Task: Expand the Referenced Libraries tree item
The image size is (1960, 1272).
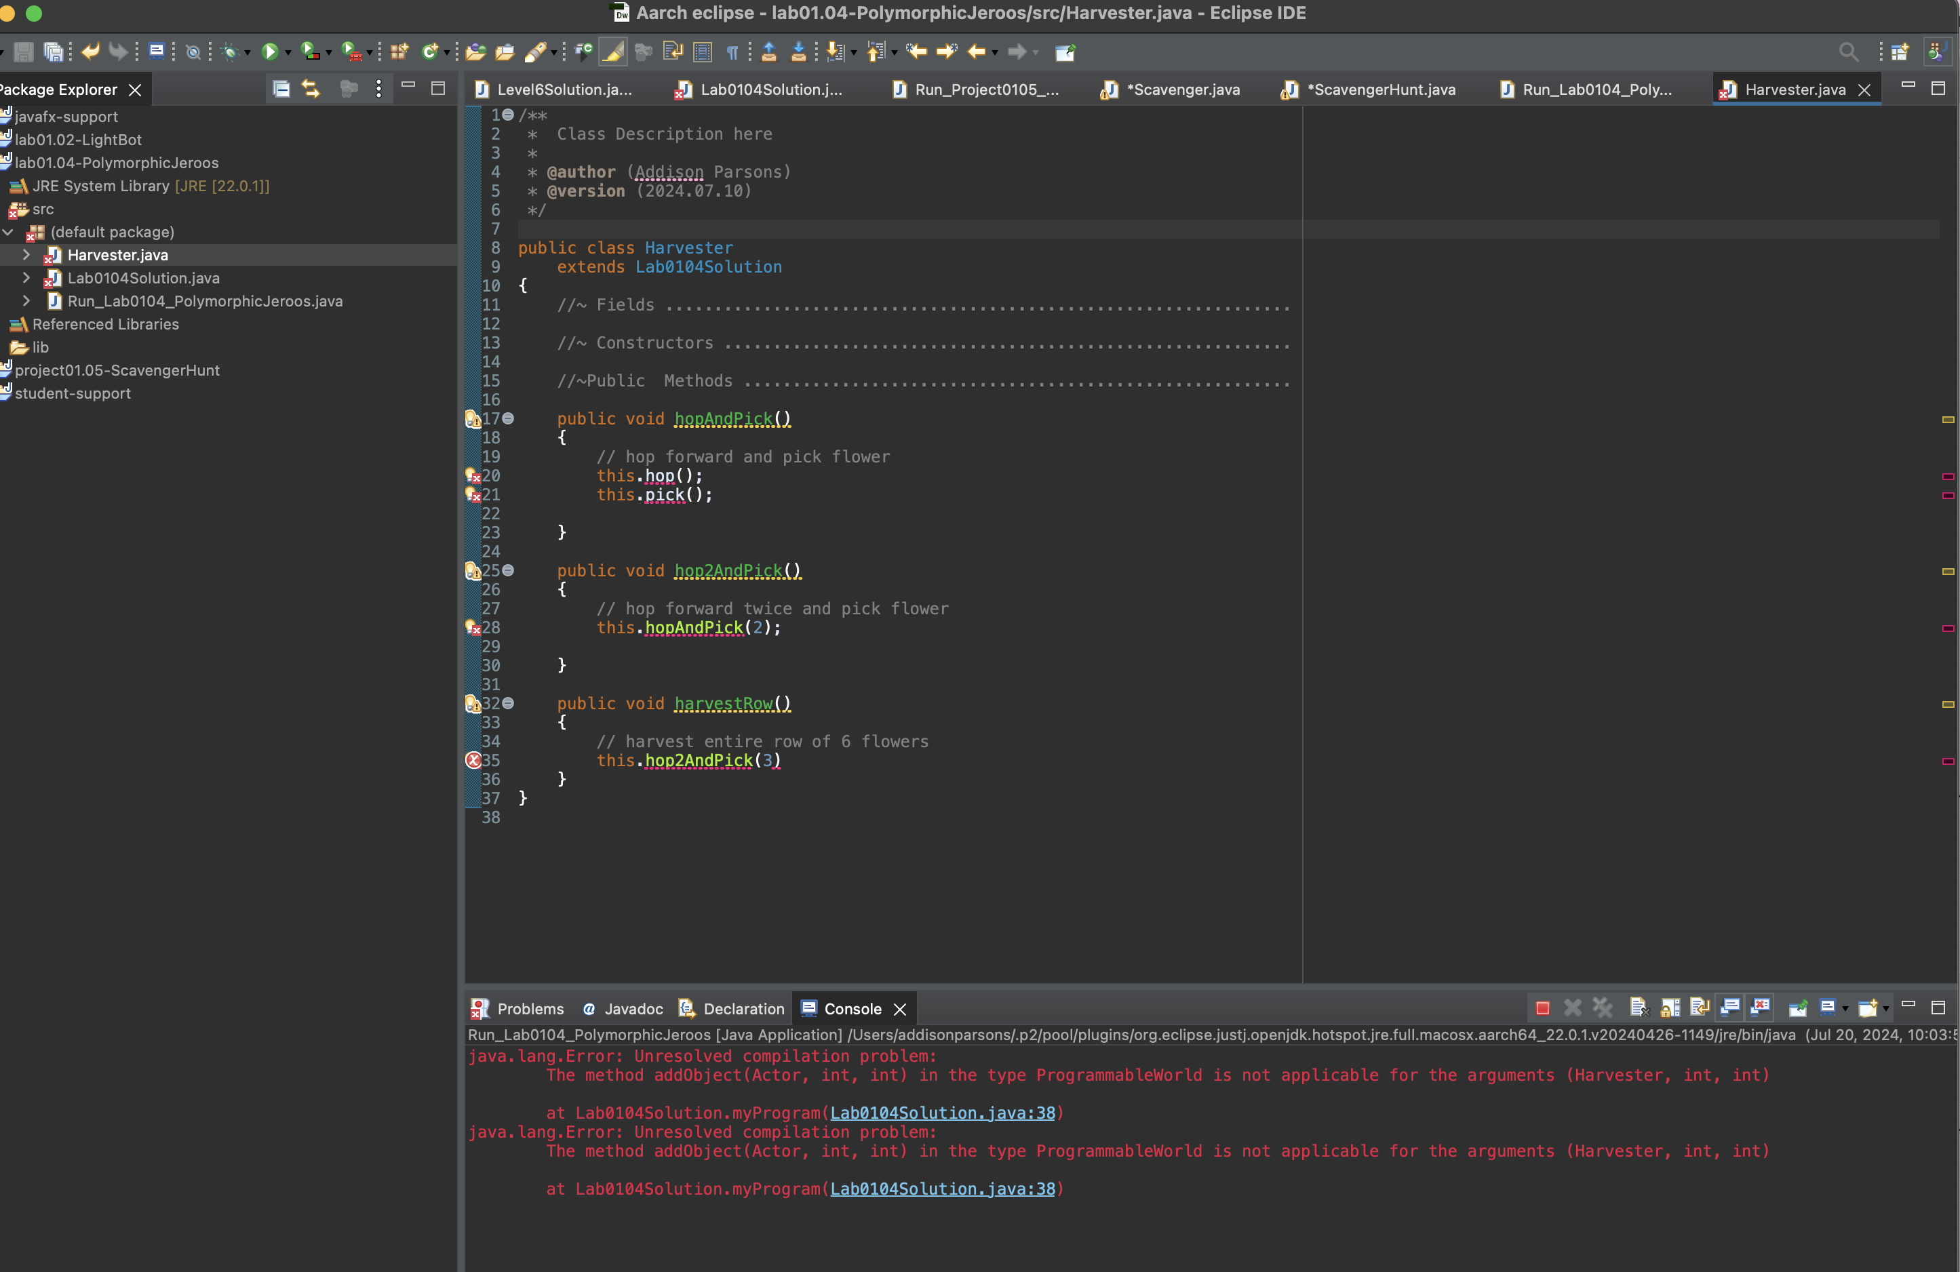Action: (x=13, y=323)
